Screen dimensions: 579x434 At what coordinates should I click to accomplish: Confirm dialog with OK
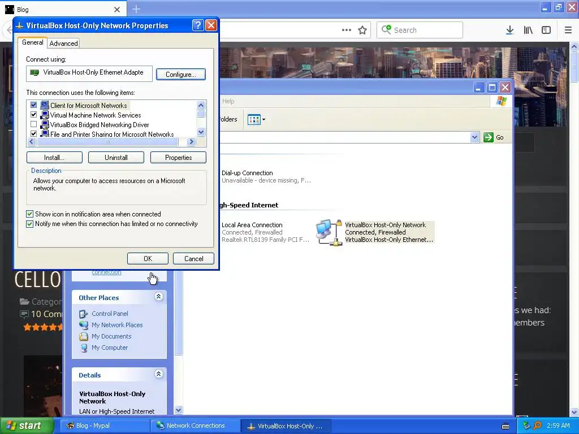click(148, 259)
